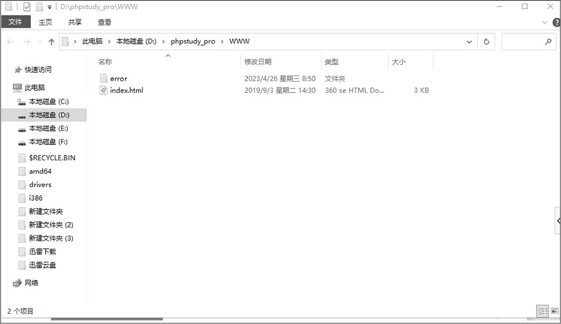The width and height of the screenshot is (561, 324).
Task: Select 迅雷云盘 in navigation pane
Action: point(42,265)
